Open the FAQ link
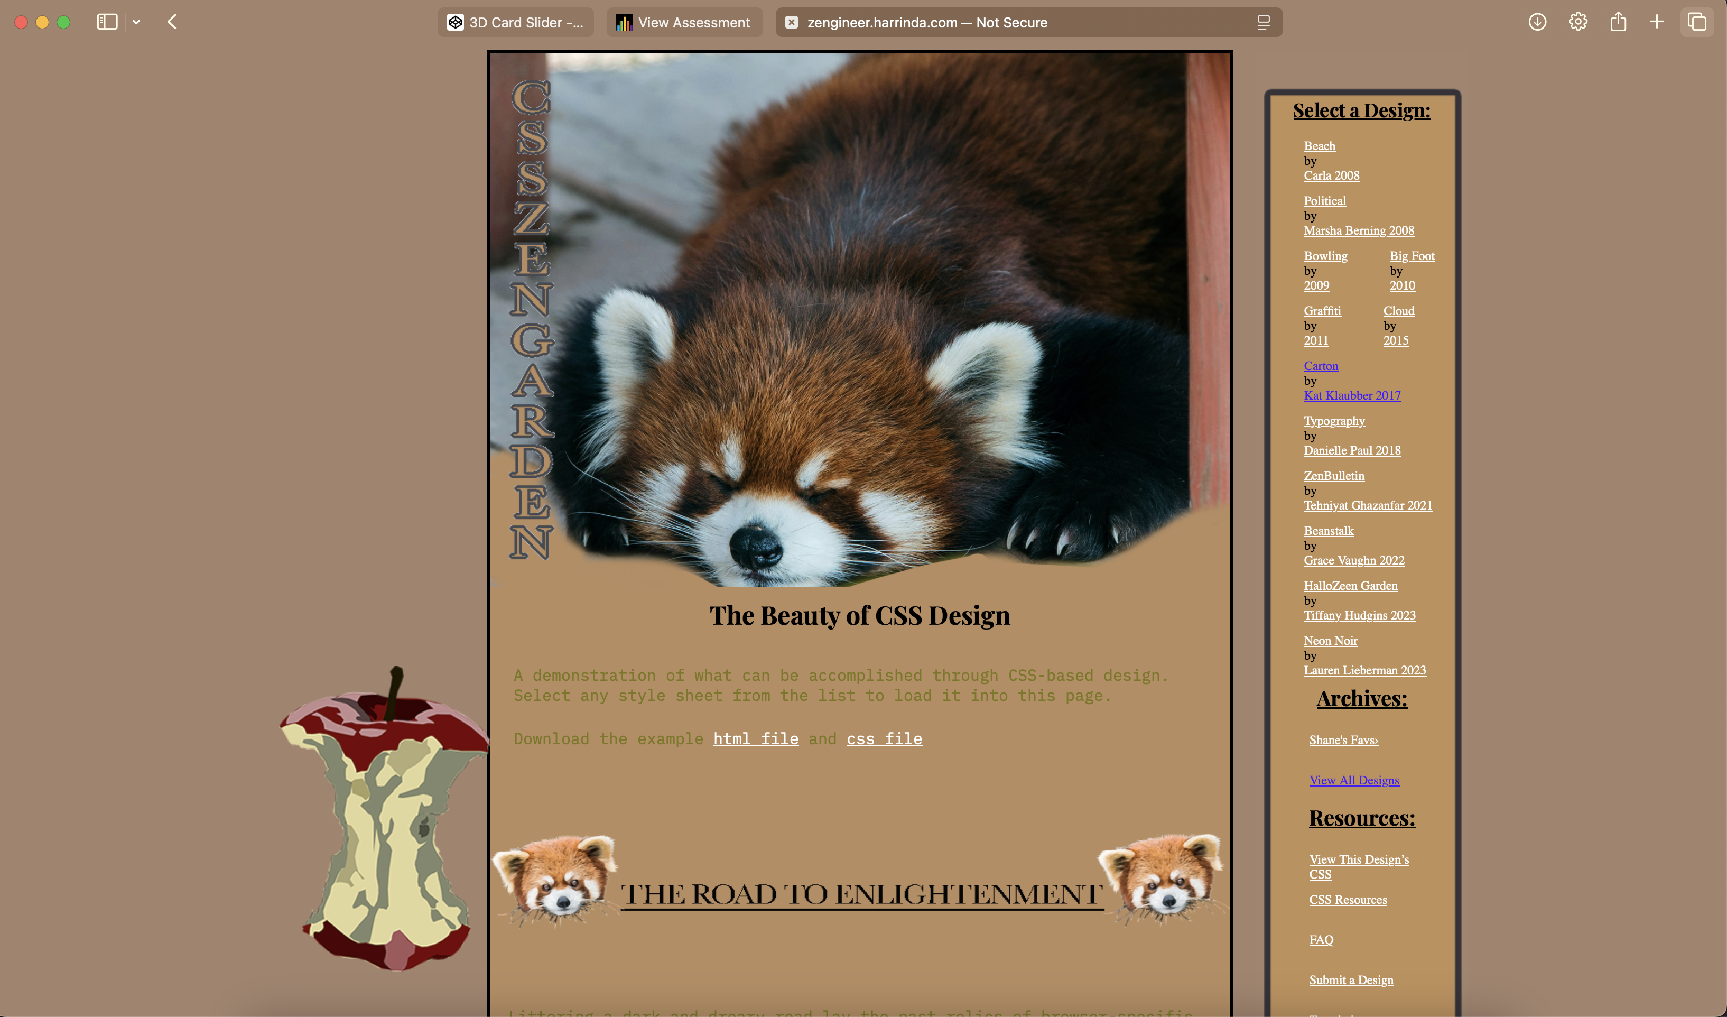 pos(1321,939)
